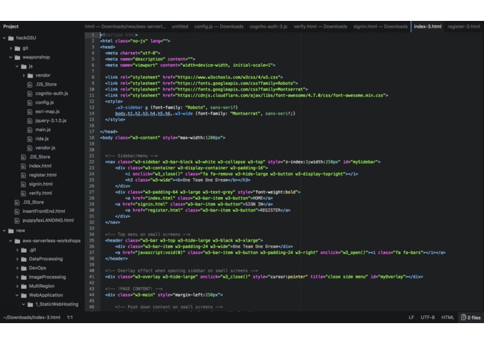The width and height of the screenshot is (484, 344).
Task: Click the file icon beside register.html
Action: pyautogui.click(x=24, y=175)
